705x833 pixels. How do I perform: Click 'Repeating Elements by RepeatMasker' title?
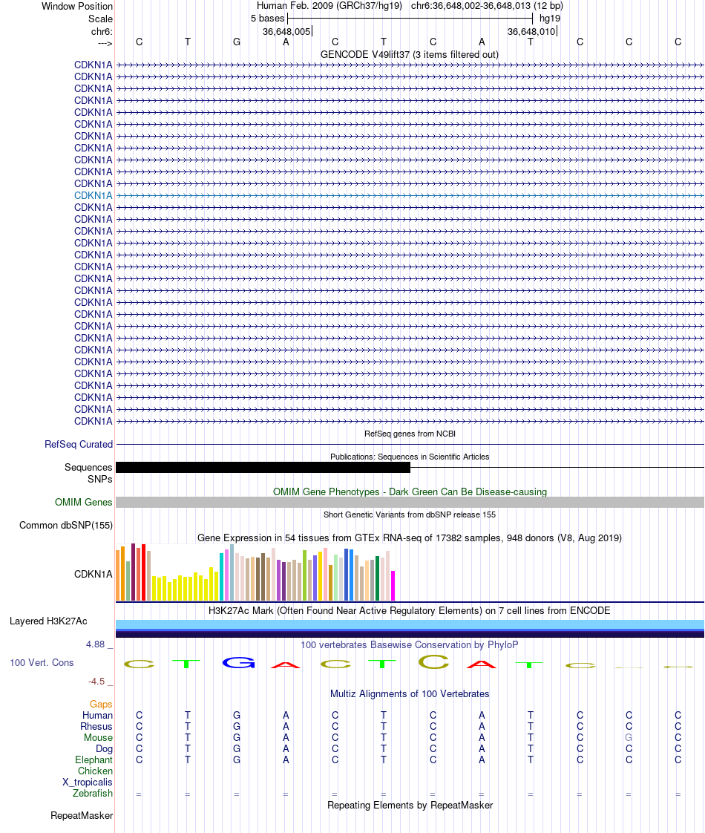pos(410,806)
